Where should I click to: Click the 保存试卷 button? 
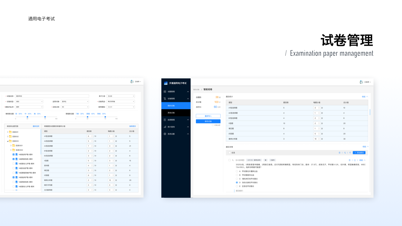point(208,121)
